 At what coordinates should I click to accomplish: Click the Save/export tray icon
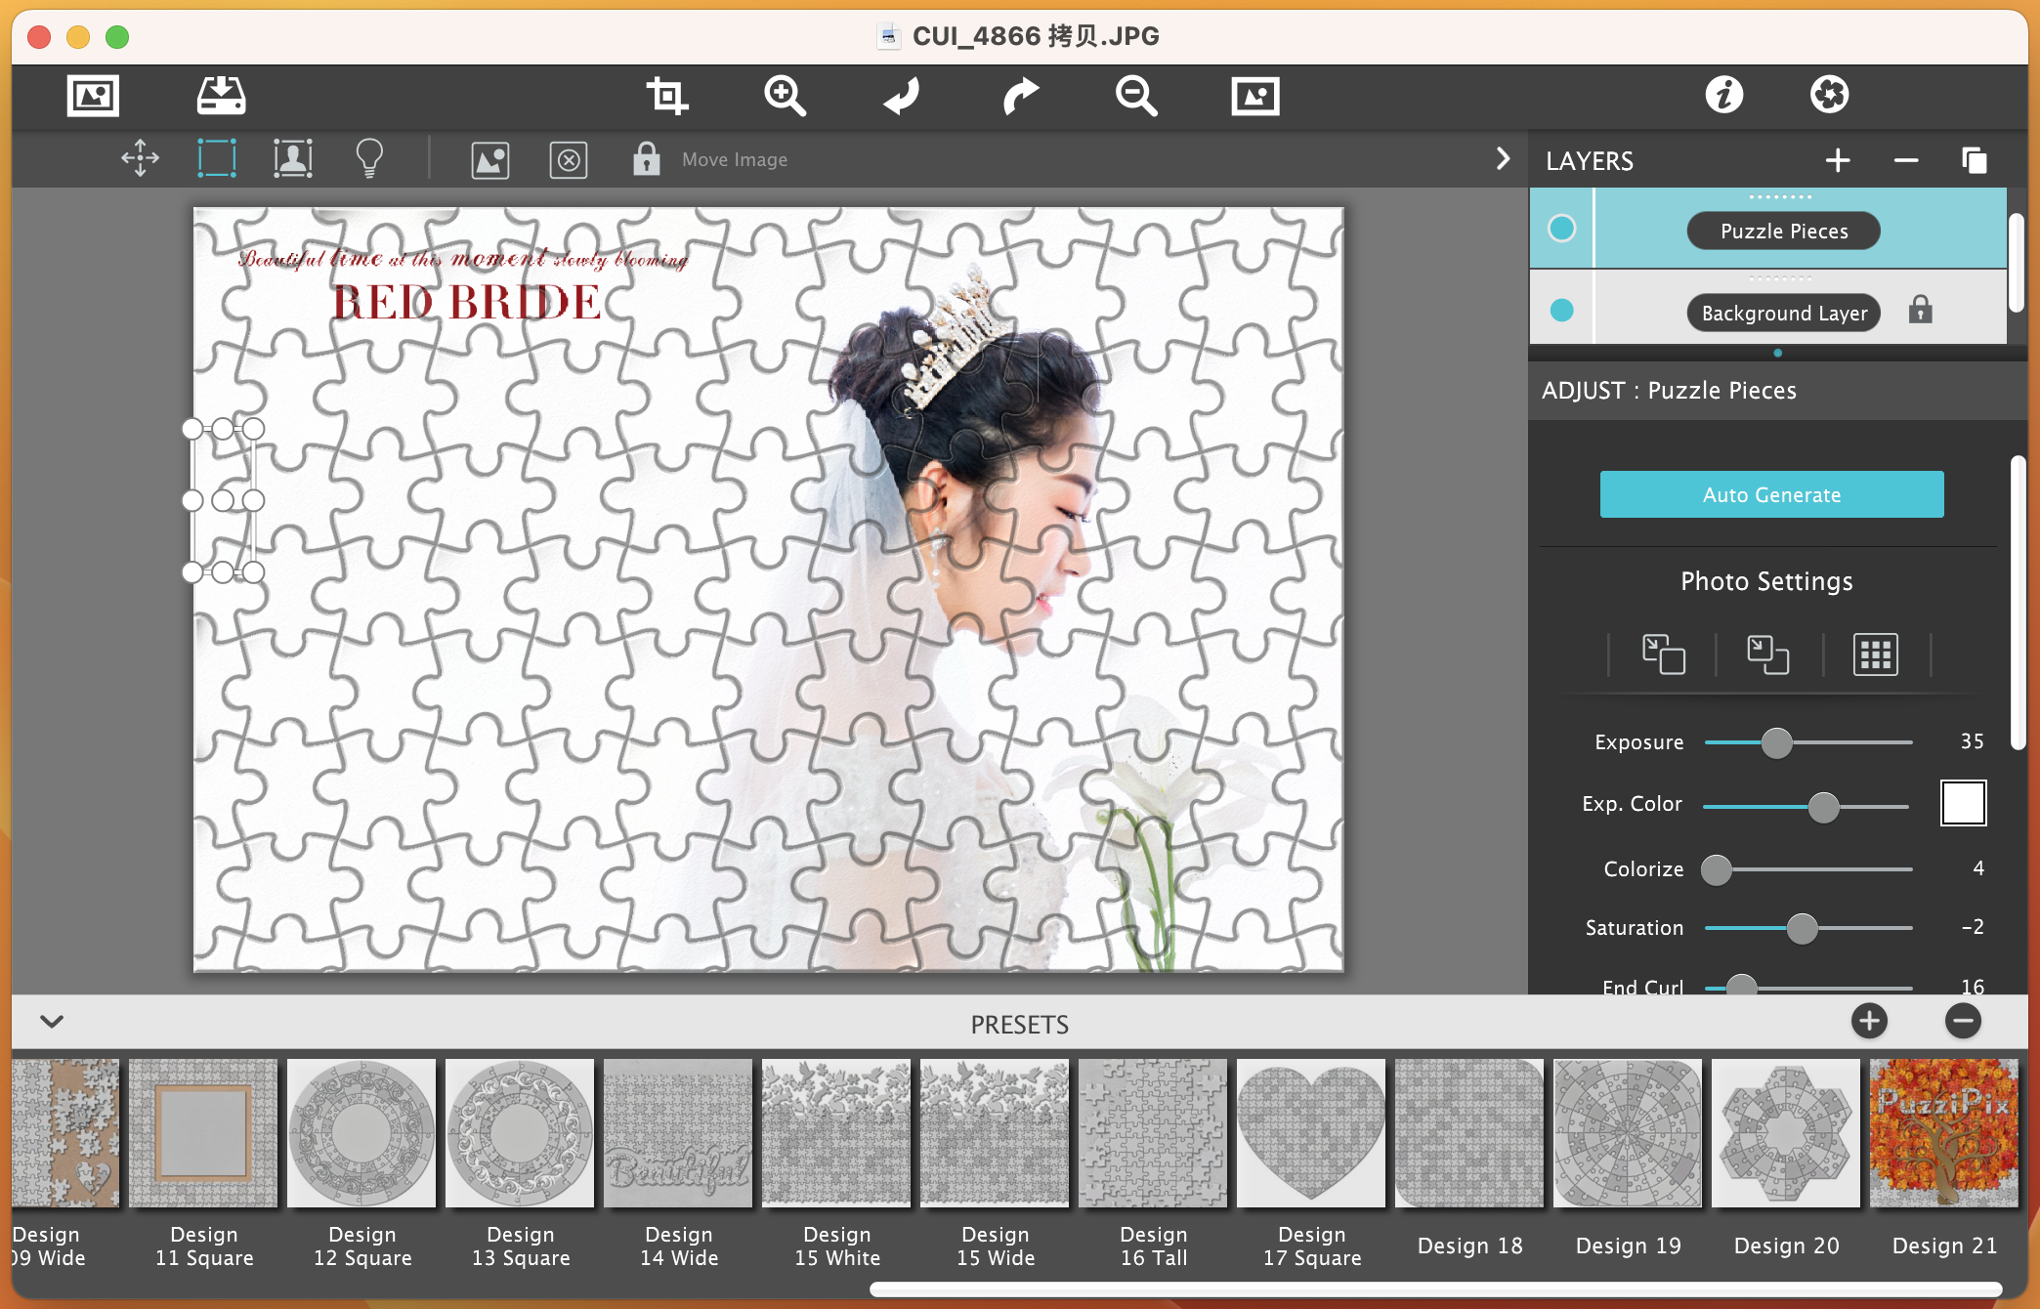(221, 96)
